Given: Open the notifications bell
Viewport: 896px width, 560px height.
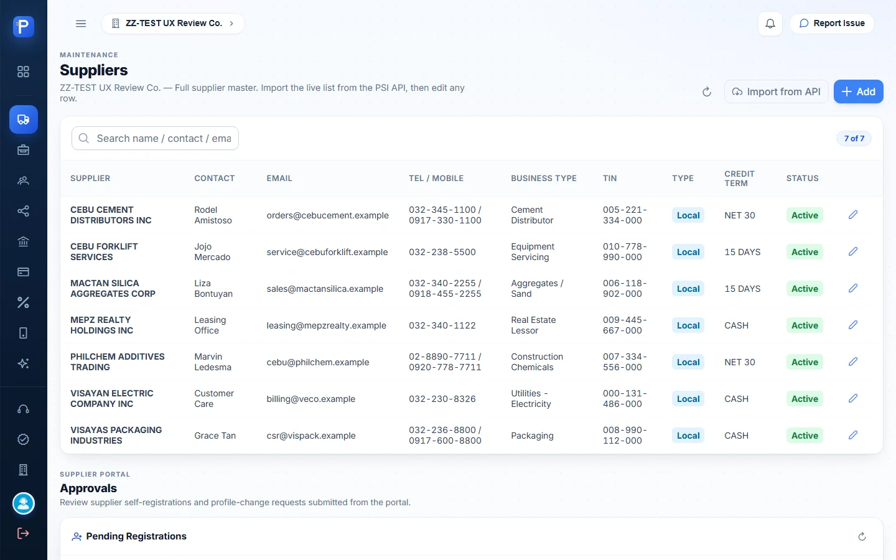Looking at the screenshot, I should [770, 24].
